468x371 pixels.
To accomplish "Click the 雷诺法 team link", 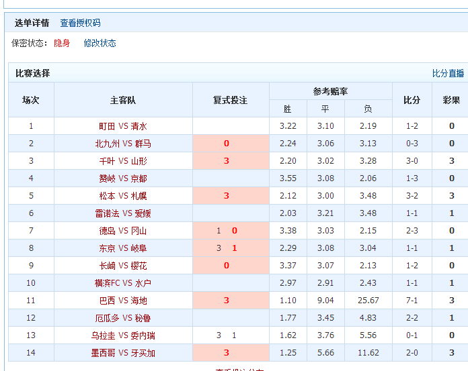I will (107, 213).
